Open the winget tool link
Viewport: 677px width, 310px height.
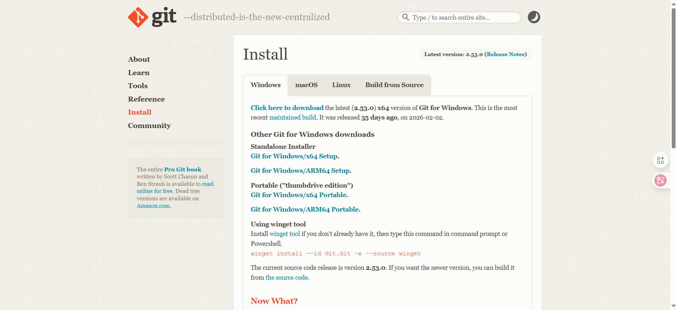tap(285, 234)
